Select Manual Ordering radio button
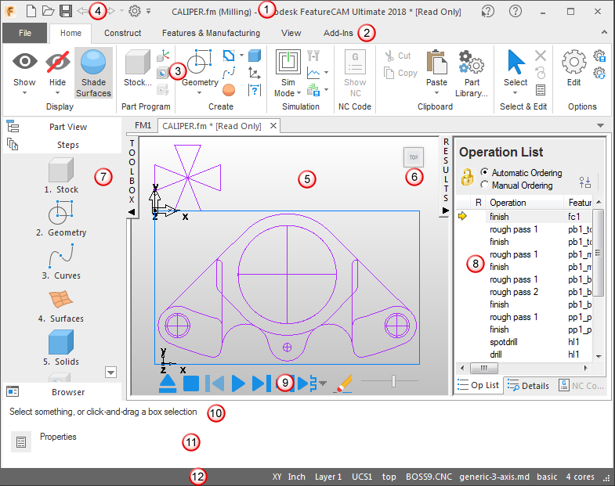 coord(485,185)
